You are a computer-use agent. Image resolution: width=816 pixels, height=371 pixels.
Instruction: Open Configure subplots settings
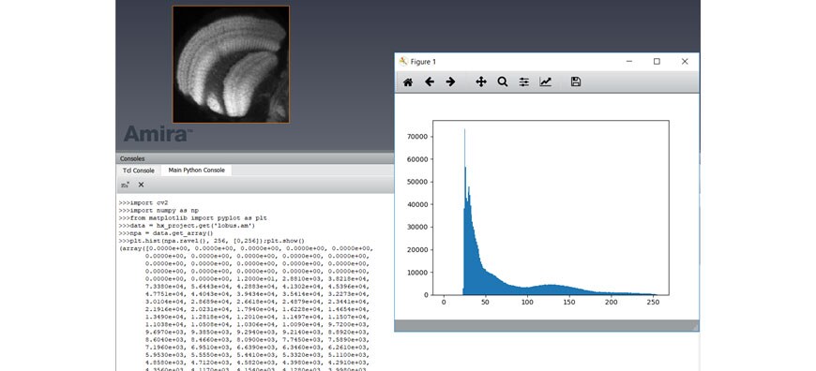[524, 82]
